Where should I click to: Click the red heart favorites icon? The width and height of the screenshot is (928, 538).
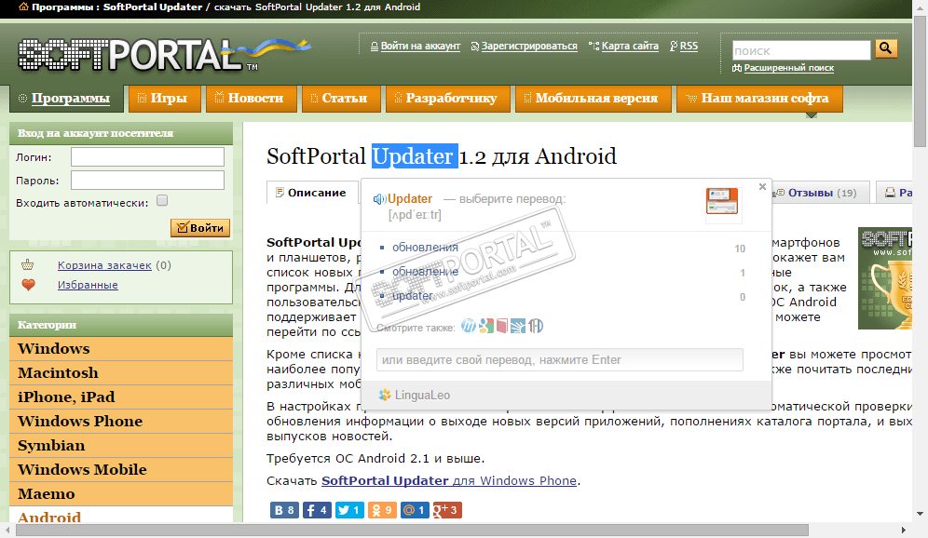pyautogui.click(x=28, y=285)
